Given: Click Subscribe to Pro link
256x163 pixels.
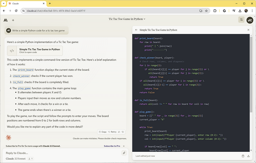Looking at the screenshot, I should click(112, 146).
